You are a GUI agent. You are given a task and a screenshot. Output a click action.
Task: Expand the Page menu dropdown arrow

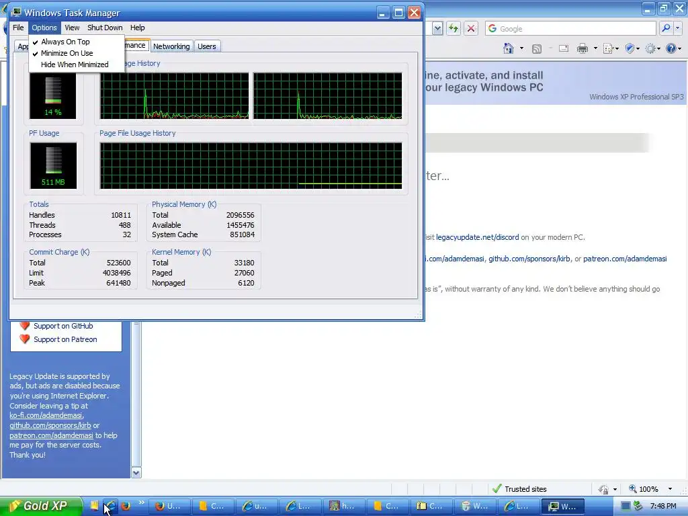tap(617, 48)
